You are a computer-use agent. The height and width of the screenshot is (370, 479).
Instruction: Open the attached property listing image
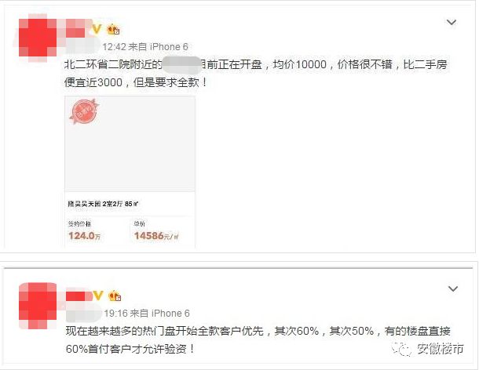pos(130,172)
